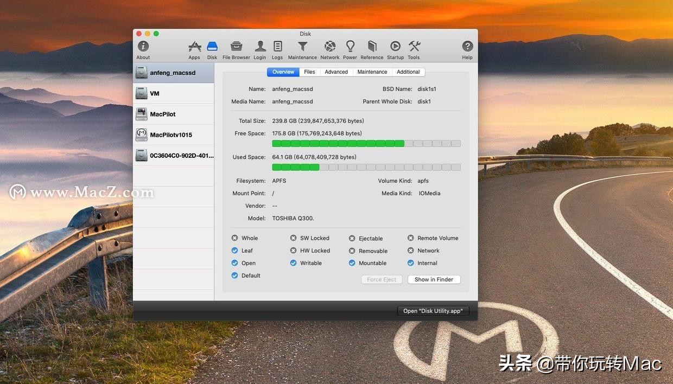Open the About pane
This screenshot has width=673, height=384.
pyautogui.click(x=142, y=49)
